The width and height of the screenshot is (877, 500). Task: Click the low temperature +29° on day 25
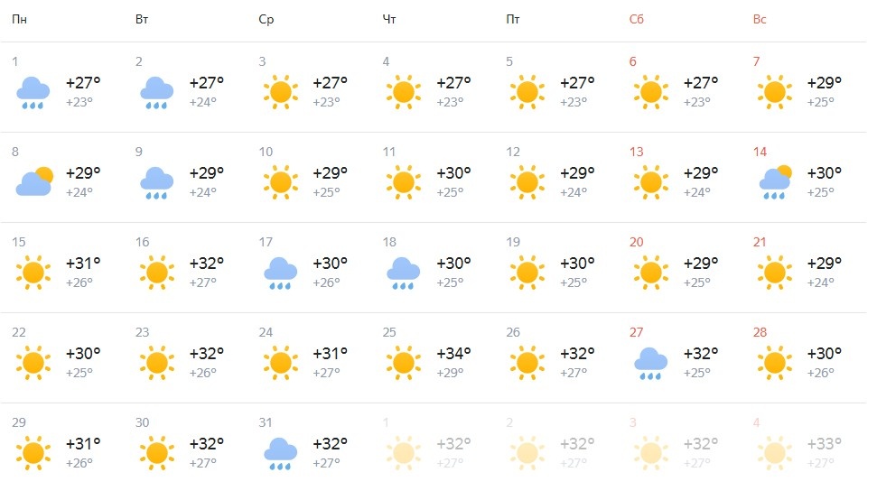(x=450, y=373)
